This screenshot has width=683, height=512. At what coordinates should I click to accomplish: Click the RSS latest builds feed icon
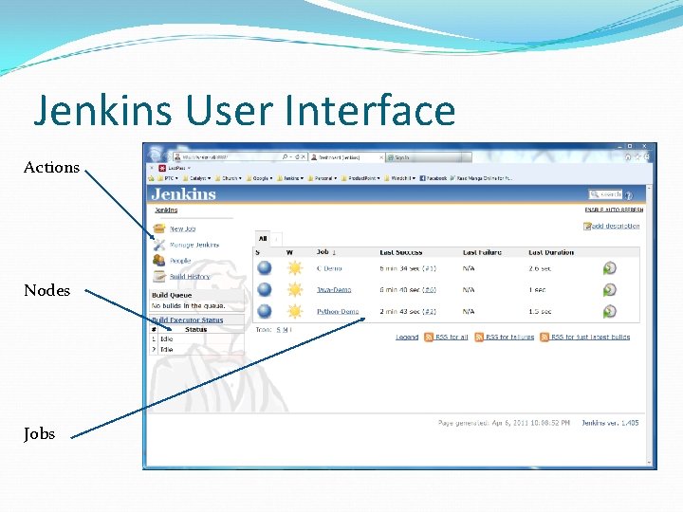click(545, 337)
